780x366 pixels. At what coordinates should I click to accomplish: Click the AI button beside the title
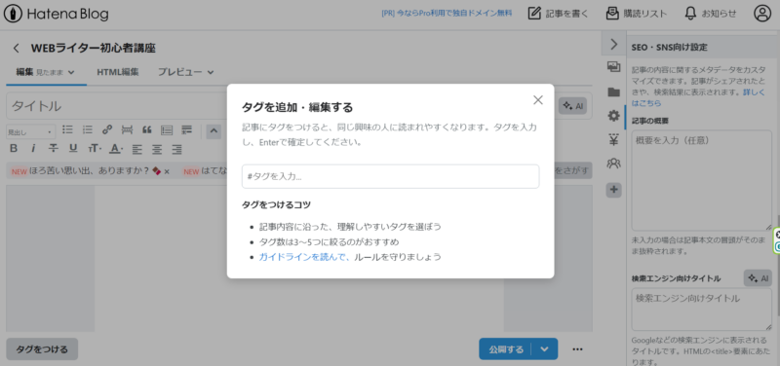(572, 106)
